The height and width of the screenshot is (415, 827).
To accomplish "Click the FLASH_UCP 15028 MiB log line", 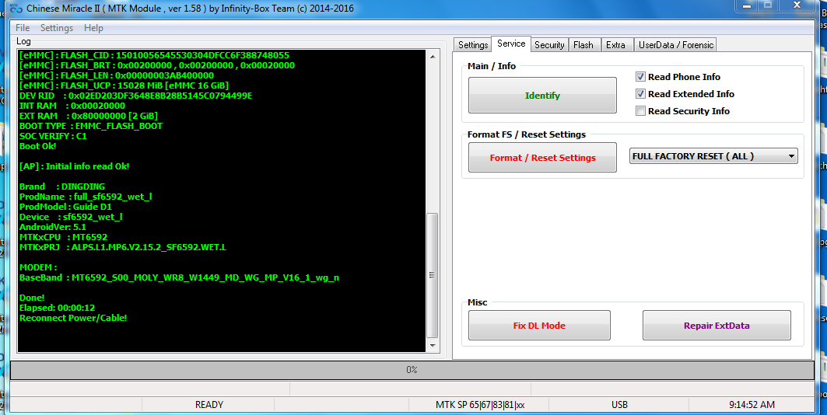I will [x=124, y=85].
